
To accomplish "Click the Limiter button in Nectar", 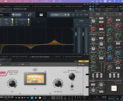I will pyautogui.click(x=81, y=21).
